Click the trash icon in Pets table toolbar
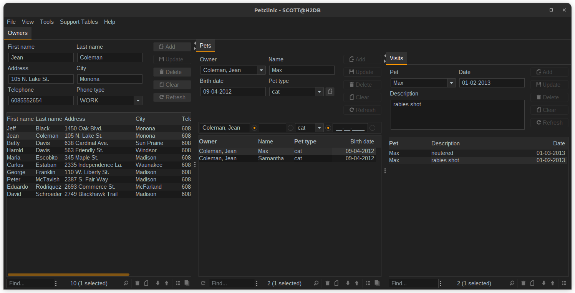 (327, 283)
